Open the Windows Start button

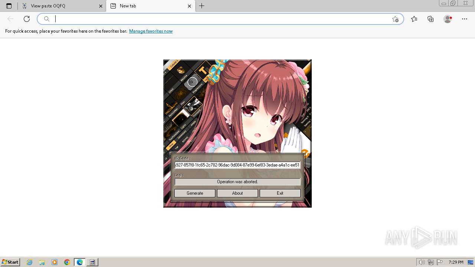(x=10, y=262)
